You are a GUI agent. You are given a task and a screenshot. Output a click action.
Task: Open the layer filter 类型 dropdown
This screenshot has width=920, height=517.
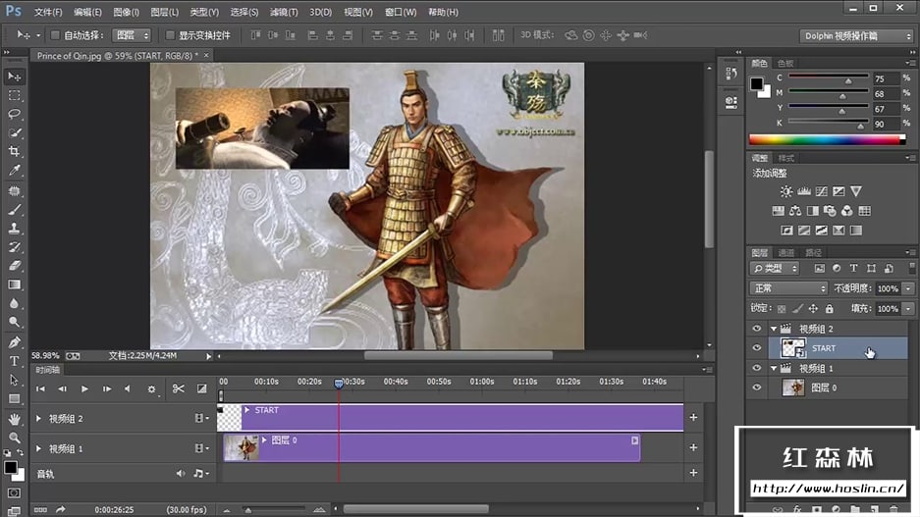pyautogui.click(x=775, y=268)
